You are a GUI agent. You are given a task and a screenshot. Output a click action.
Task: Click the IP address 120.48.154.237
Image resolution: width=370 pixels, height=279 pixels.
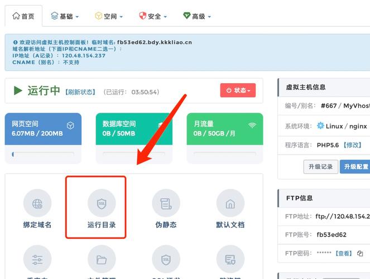84,56
